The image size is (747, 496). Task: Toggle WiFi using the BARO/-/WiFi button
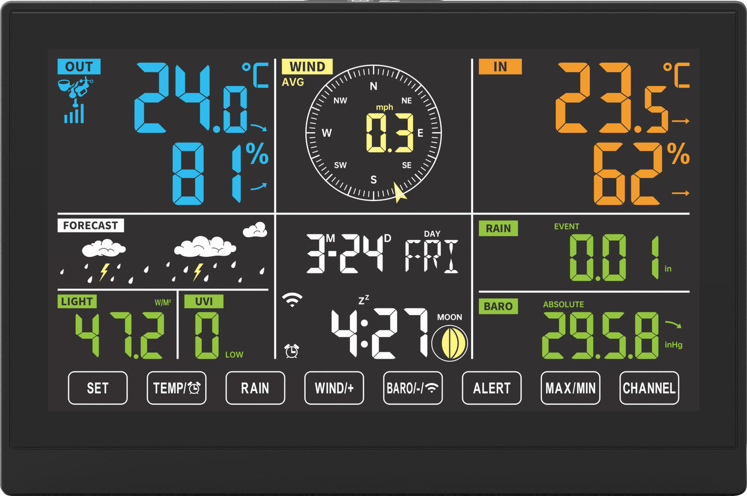(413, 388)
